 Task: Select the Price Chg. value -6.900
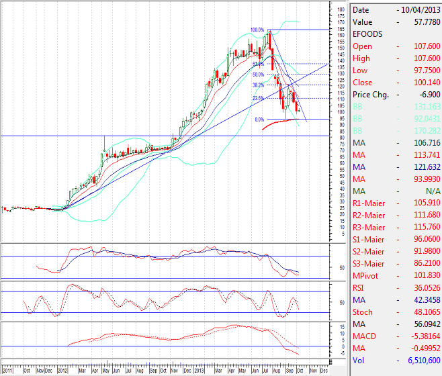point(428,95)
